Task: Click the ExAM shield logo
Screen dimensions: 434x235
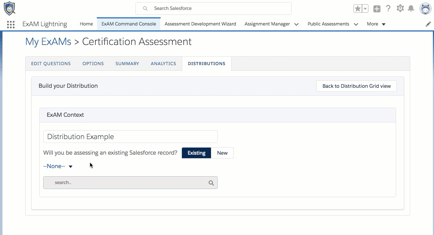Action: pos(10,8)
